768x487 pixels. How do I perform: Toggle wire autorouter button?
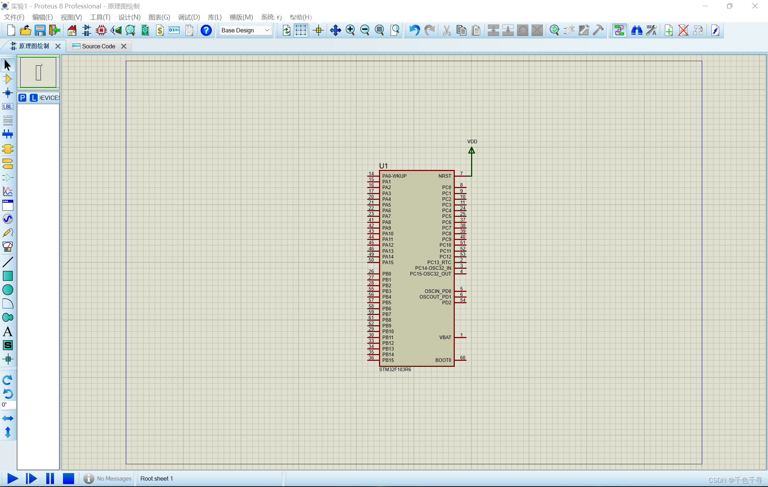point(619,30)
